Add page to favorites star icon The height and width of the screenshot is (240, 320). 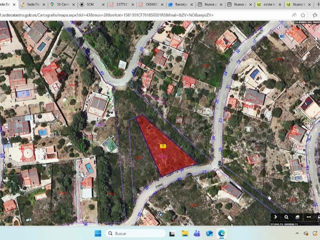click(303, 15)
